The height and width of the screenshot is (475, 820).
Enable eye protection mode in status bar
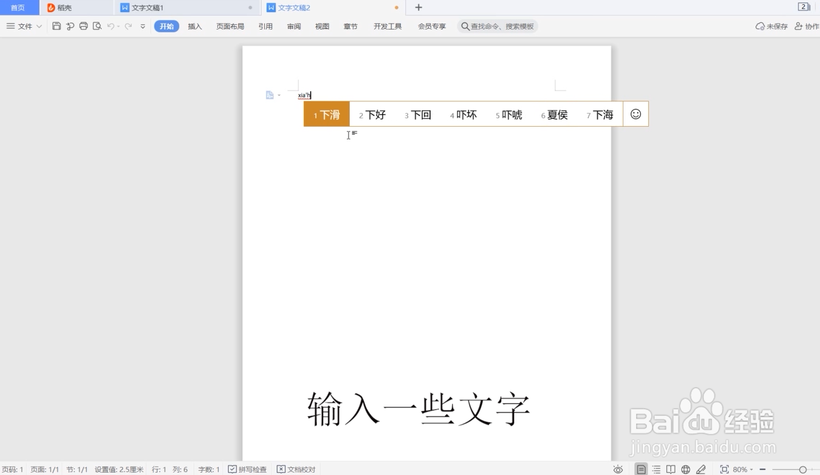click(618, 469)
